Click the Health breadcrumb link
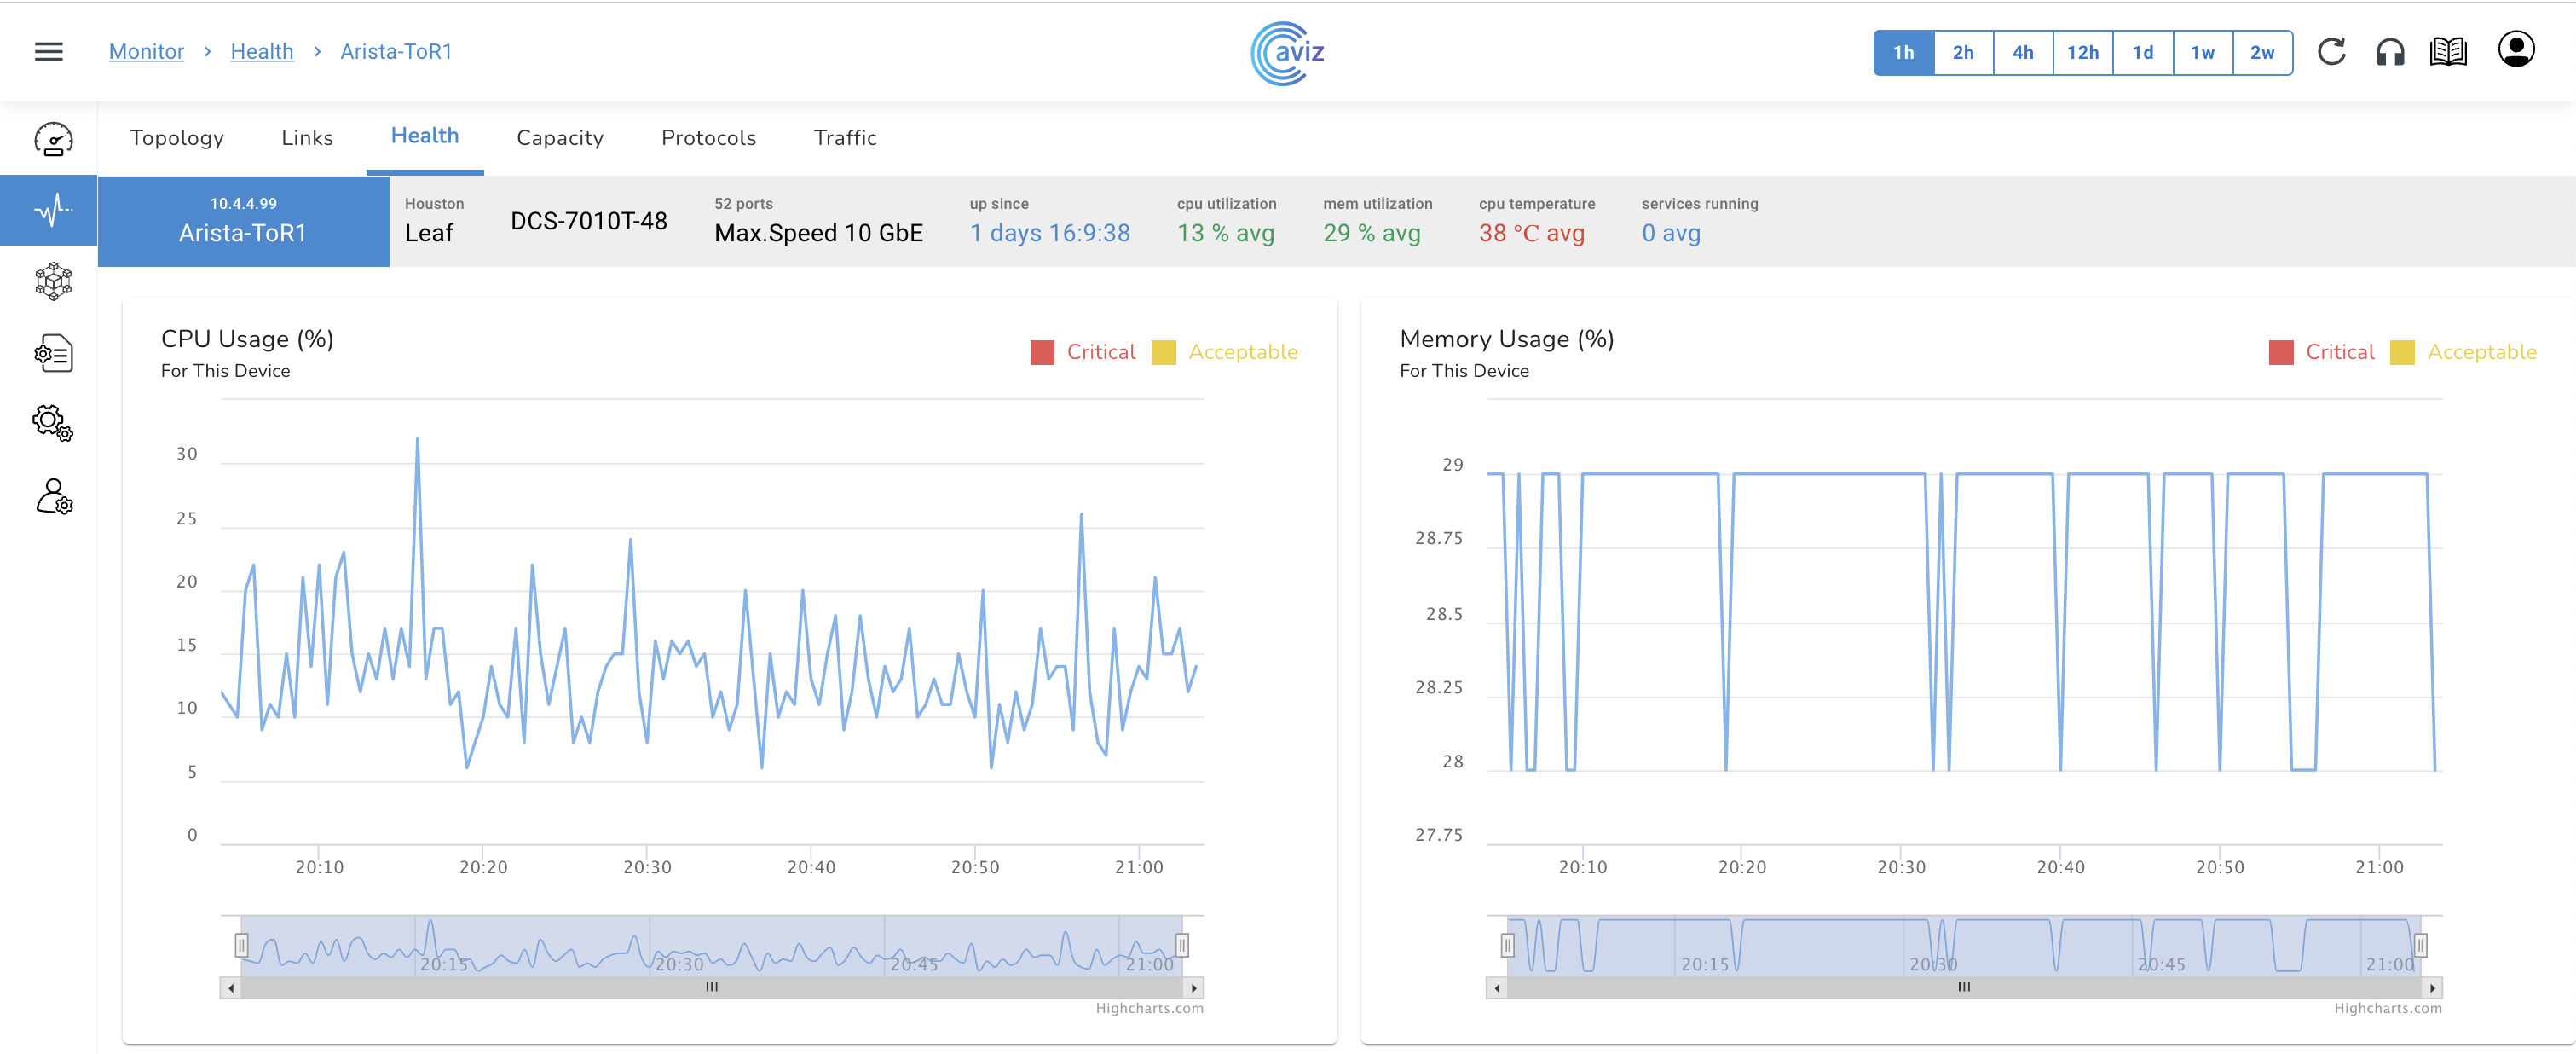2576x1054 pixels. (x=261, y=51)
